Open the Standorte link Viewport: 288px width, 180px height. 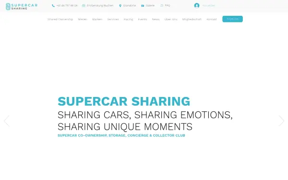coord(130,5)
